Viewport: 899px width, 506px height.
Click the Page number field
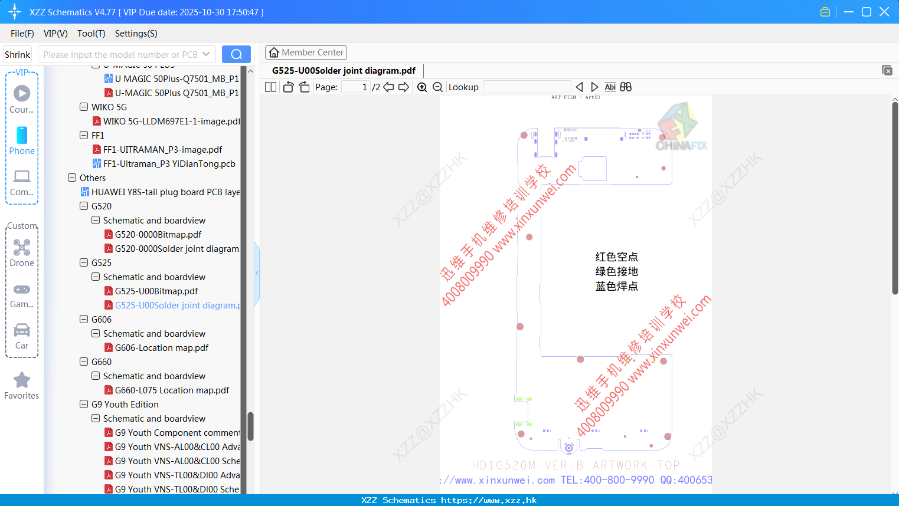(357, 87)
